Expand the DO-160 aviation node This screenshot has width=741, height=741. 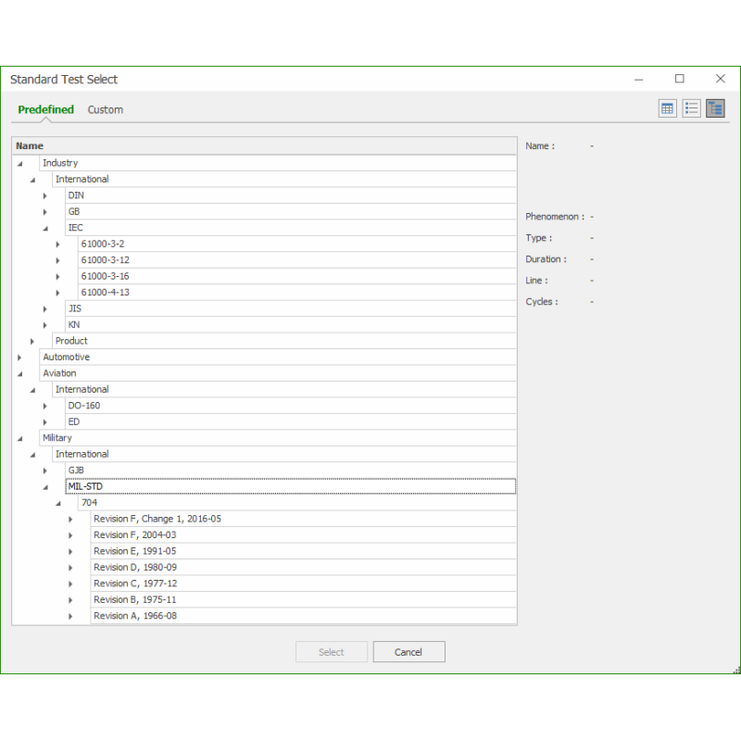click(44, 406)
